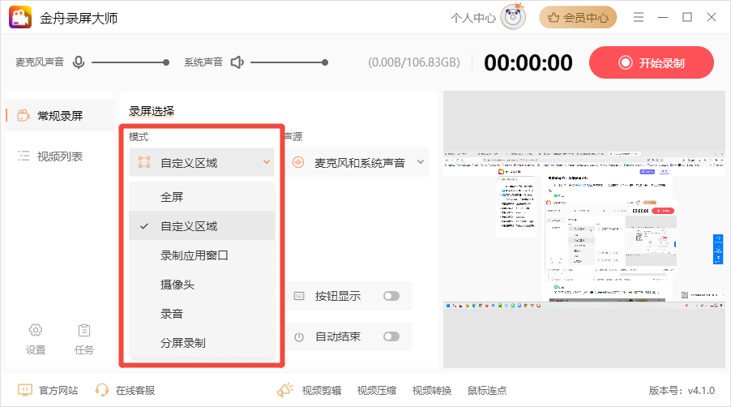The image size is (731, 407).
Task: Click the 常规录屏 camera icon
Action: [x=24, y=115]
